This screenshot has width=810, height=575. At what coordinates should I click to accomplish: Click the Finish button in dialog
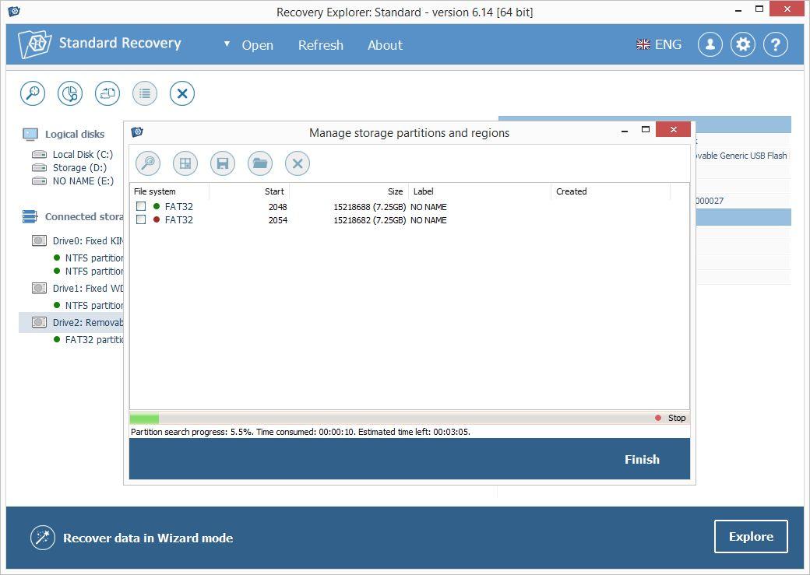point(642,459)
